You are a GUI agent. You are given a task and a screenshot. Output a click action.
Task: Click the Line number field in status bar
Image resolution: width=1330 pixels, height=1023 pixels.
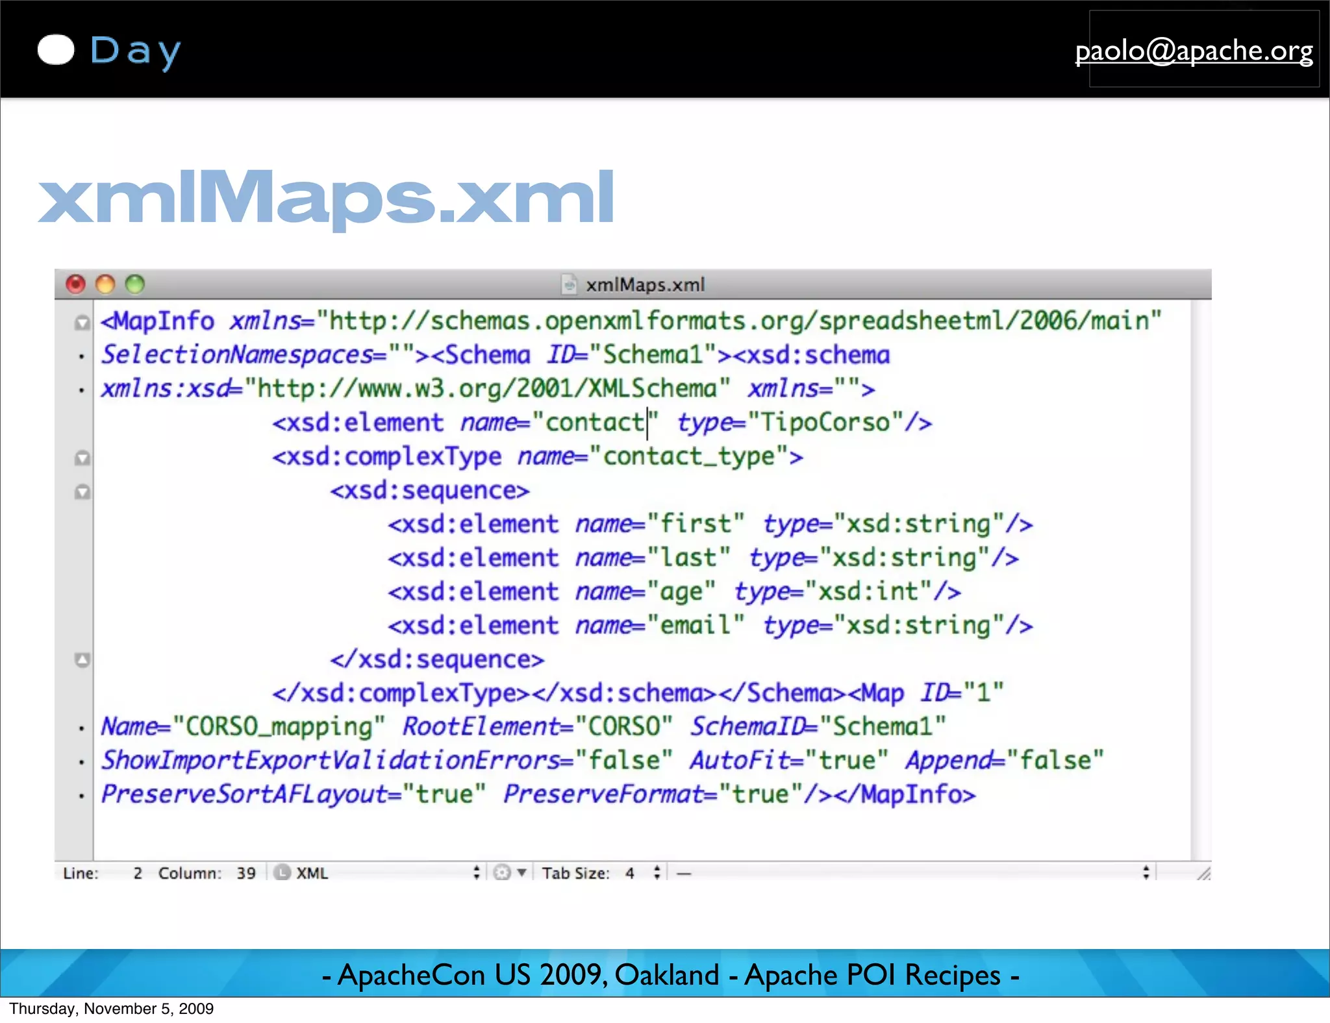(x=137, y=873)
